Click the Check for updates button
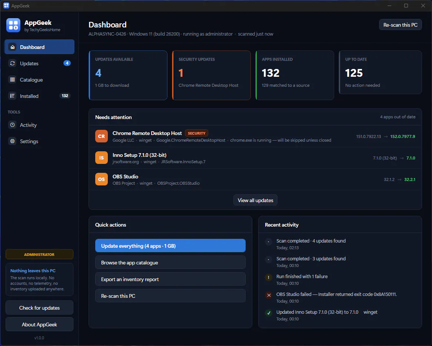This screenshot has height=346, width=432. click(39, 308)
